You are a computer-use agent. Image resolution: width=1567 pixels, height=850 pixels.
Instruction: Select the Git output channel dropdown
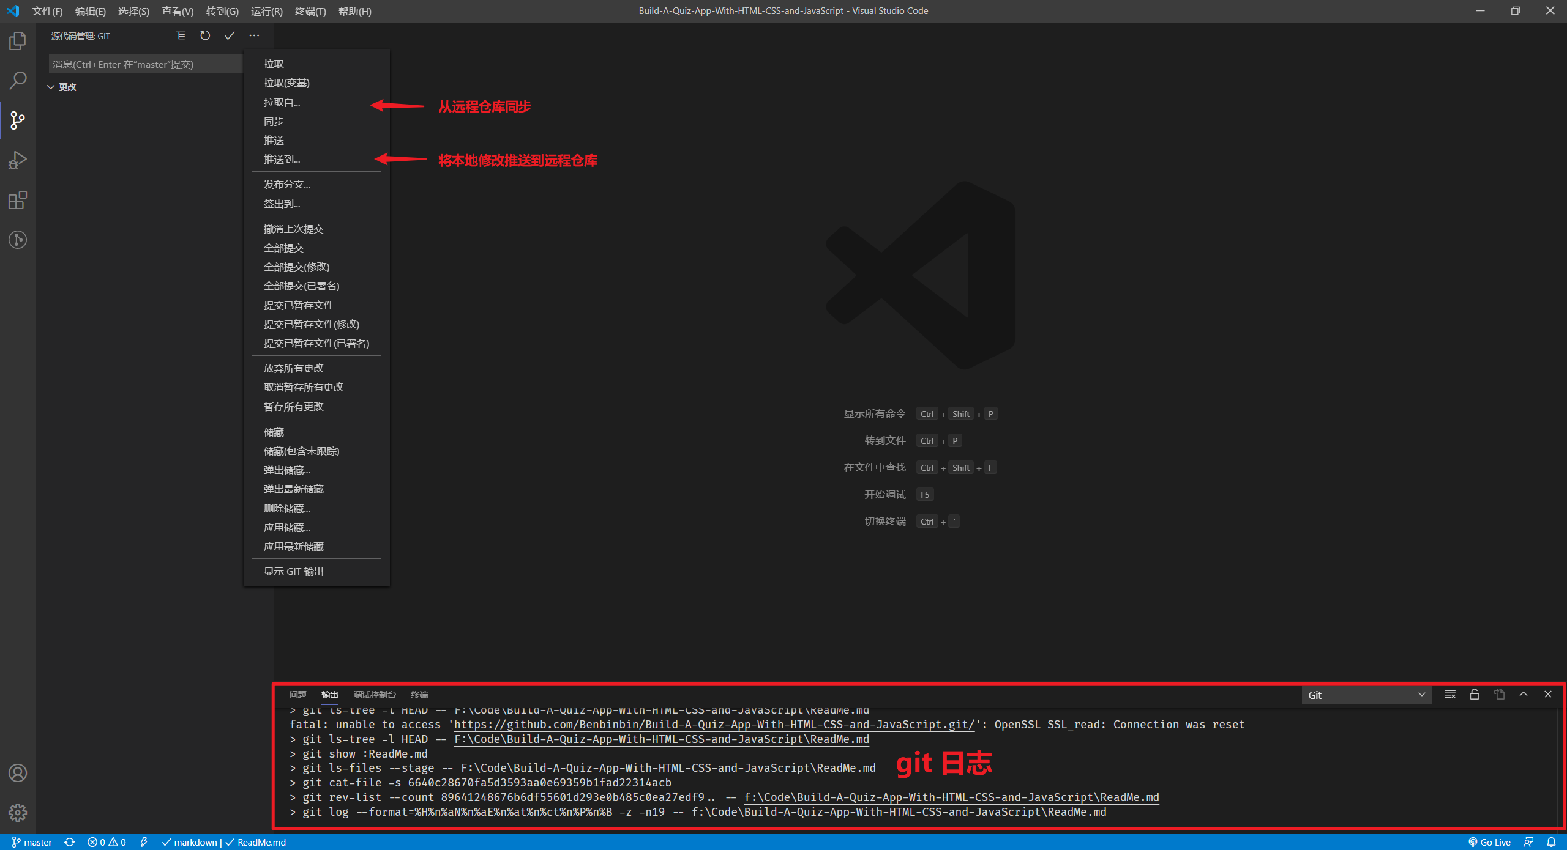[1366, 695]
